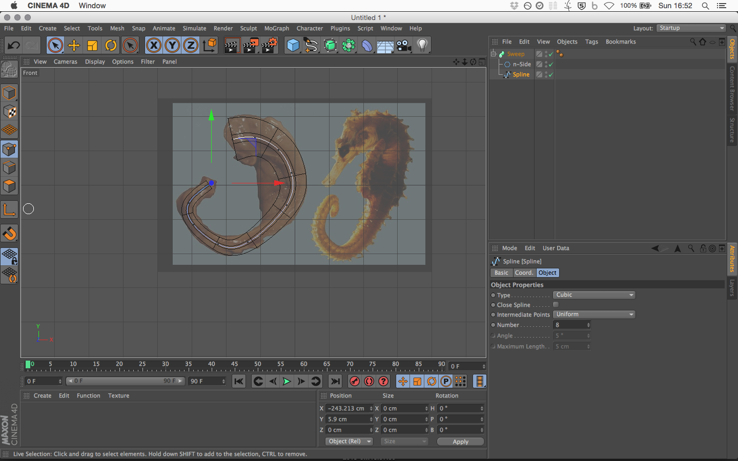Click the Undo arrow icon
The image size is (738, 461).
(14, 46)
